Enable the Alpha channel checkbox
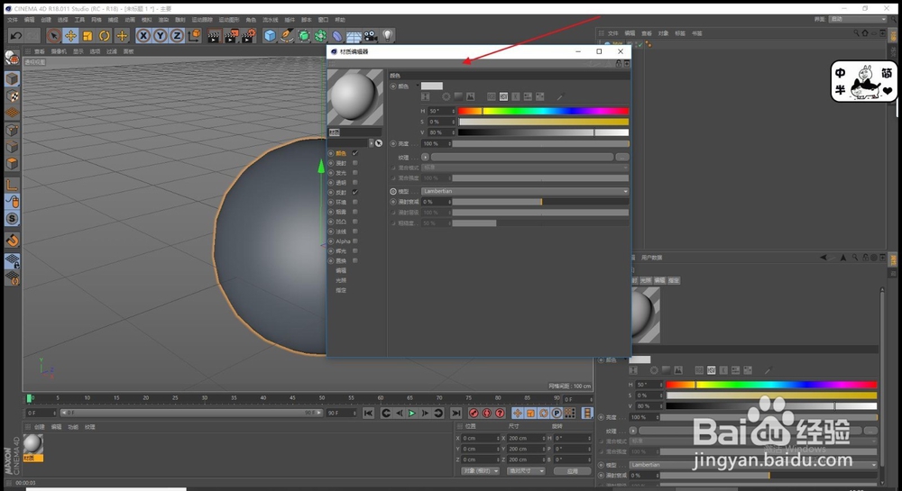The width and height of the screenshot is (902, 491). click(355, 241)
